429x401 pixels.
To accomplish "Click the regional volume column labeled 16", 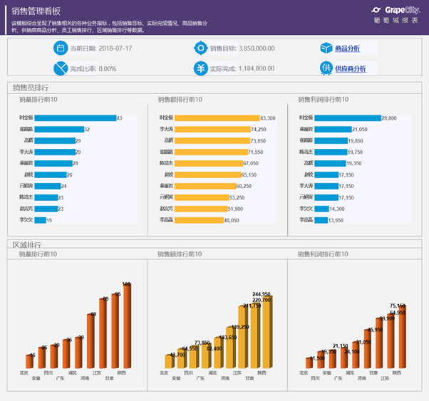I will (29, 361).
